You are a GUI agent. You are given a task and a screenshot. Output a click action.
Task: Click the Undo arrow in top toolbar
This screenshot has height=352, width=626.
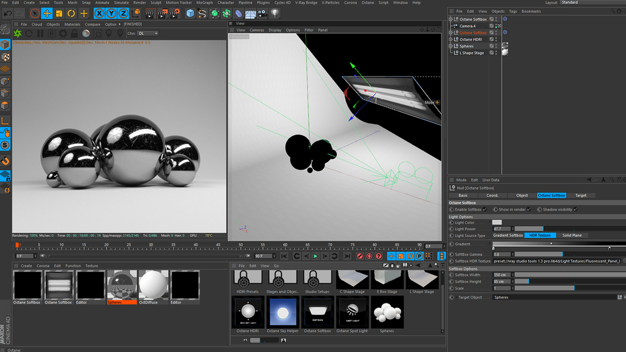tap(7, 14)
